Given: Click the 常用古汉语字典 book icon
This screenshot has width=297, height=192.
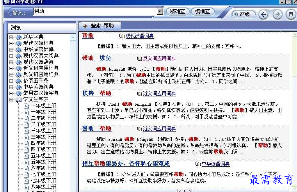Looking at the screenshot, I should [x=18, y=94].
